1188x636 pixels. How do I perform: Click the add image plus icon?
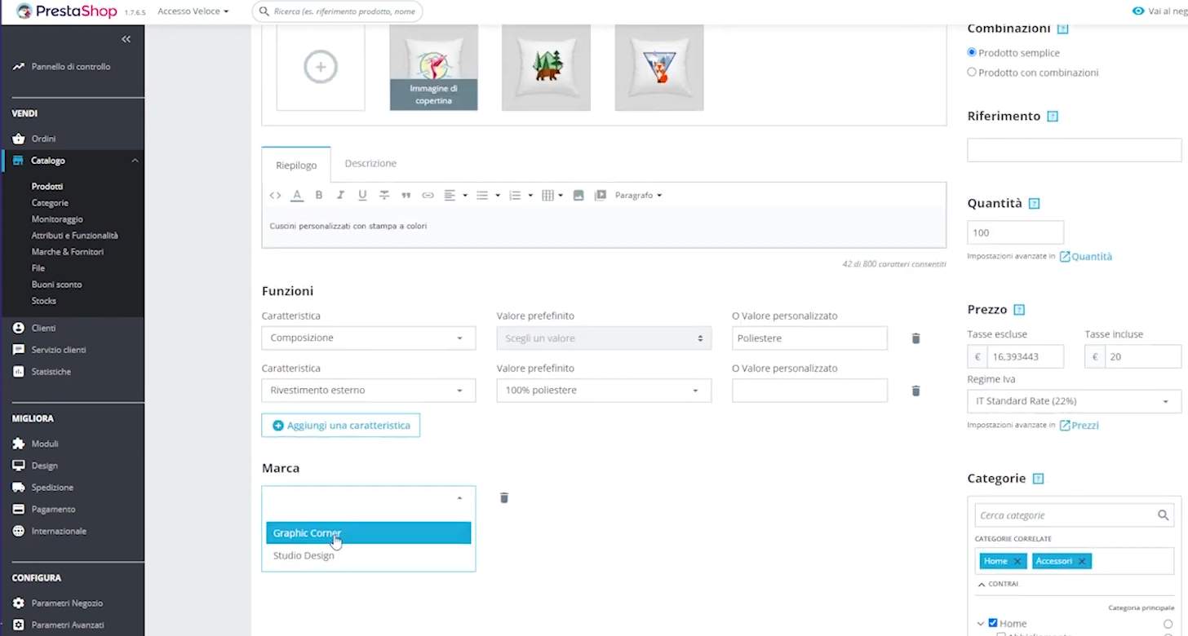point(321,67)
